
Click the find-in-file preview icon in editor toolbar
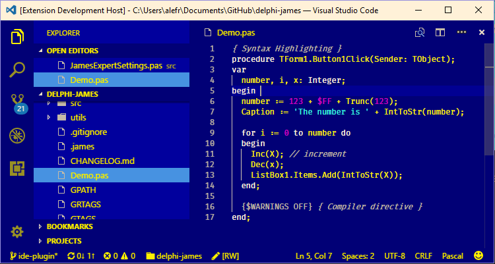point(420,32)
